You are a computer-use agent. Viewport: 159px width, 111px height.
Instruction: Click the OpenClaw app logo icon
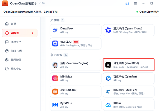(5, 3)
